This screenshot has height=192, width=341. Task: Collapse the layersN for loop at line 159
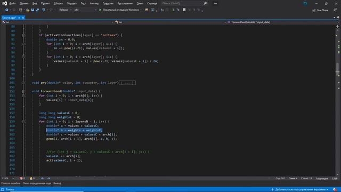pos(23,122)
